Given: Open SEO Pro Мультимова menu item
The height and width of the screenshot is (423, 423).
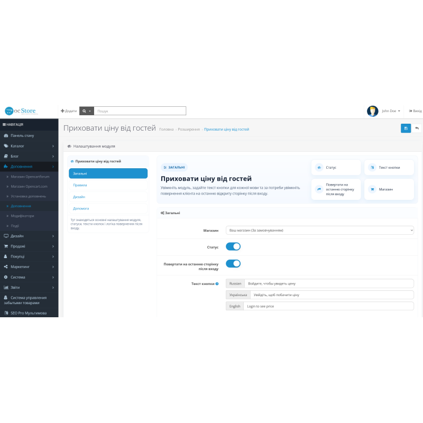Looking at the screenshot, I should click(x=29, y=313).
